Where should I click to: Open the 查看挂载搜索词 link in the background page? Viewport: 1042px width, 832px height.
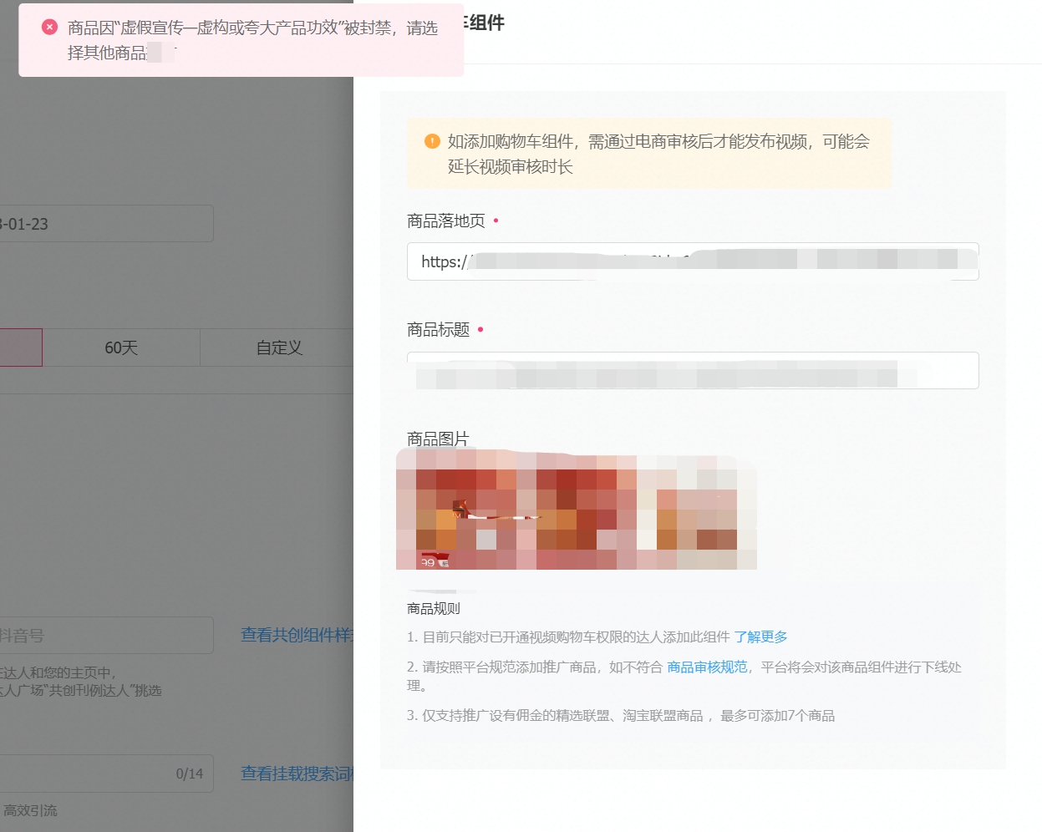pyautogui.click(x=297, y=774)
